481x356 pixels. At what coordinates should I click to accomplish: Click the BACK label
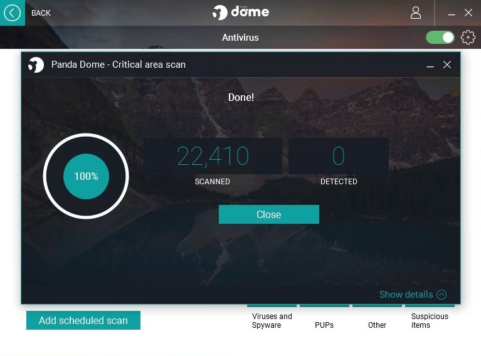click(x=41, y=13)
